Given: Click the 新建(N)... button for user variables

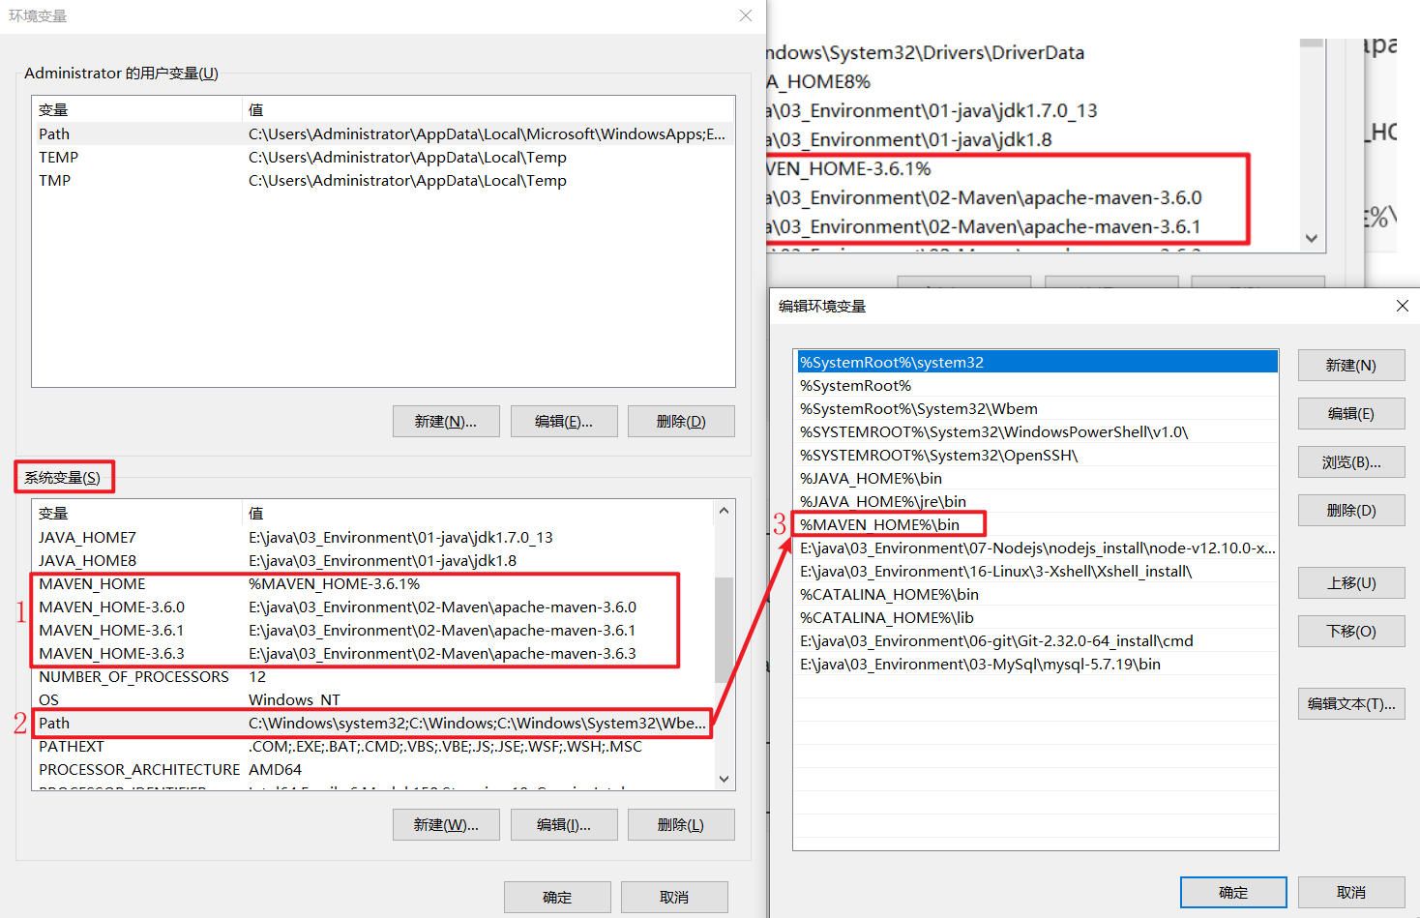Looking at the screenshot, I should point(446,421).
